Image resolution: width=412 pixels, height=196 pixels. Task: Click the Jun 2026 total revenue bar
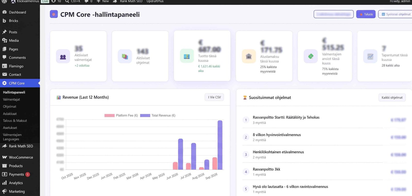181,154
